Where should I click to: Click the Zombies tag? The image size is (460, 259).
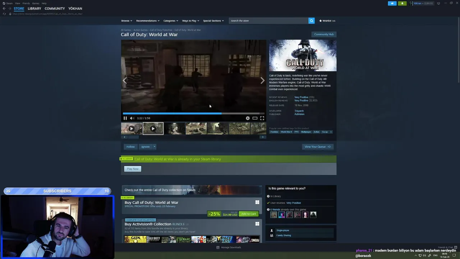click(274, 132)
